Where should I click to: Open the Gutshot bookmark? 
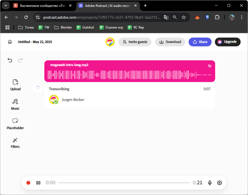(x=85, y=27)
